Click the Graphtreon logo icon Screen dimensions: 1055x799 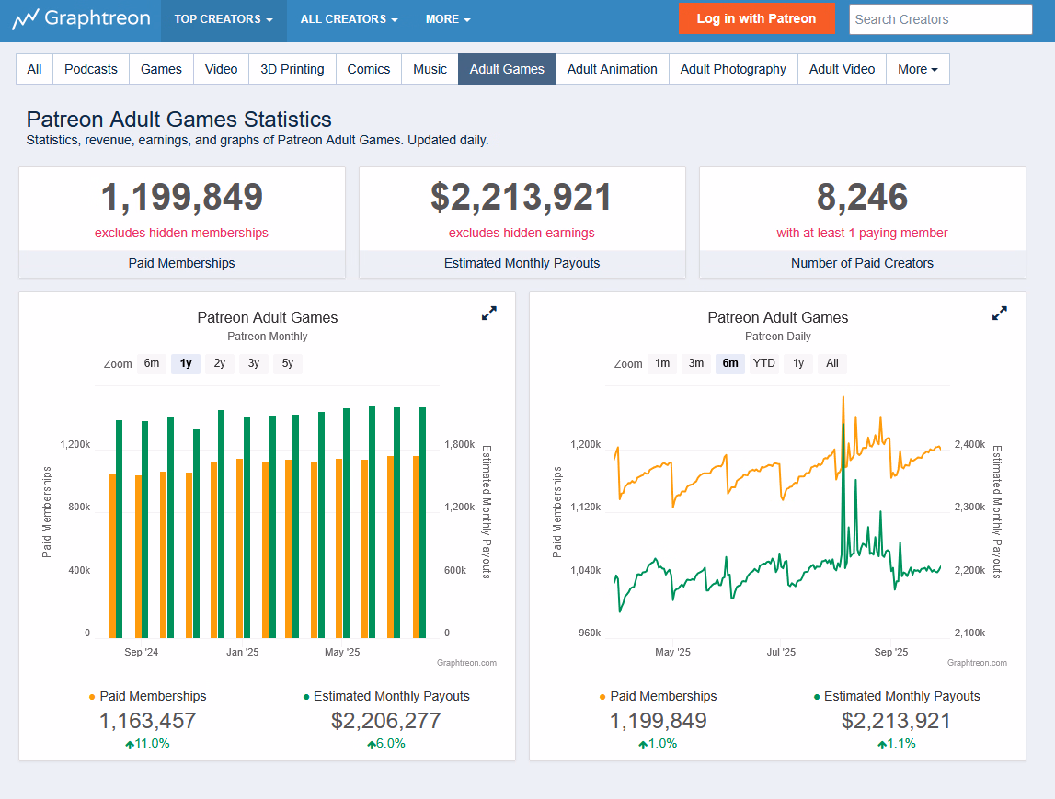[x=25, y=19]
